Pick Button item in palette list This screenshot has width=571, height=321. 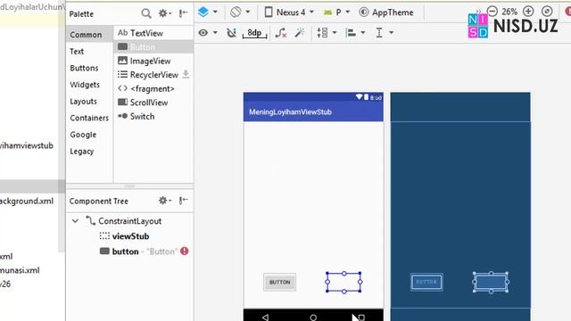pyautogui.click(x=153, y=47)
